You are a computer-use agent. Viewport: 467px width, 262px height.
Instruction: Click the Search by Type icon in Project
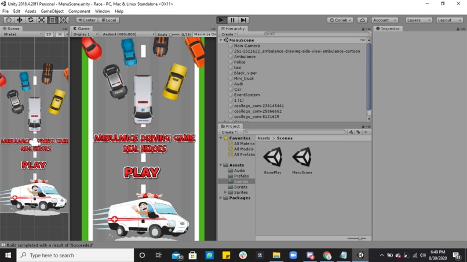click(351, 132)
